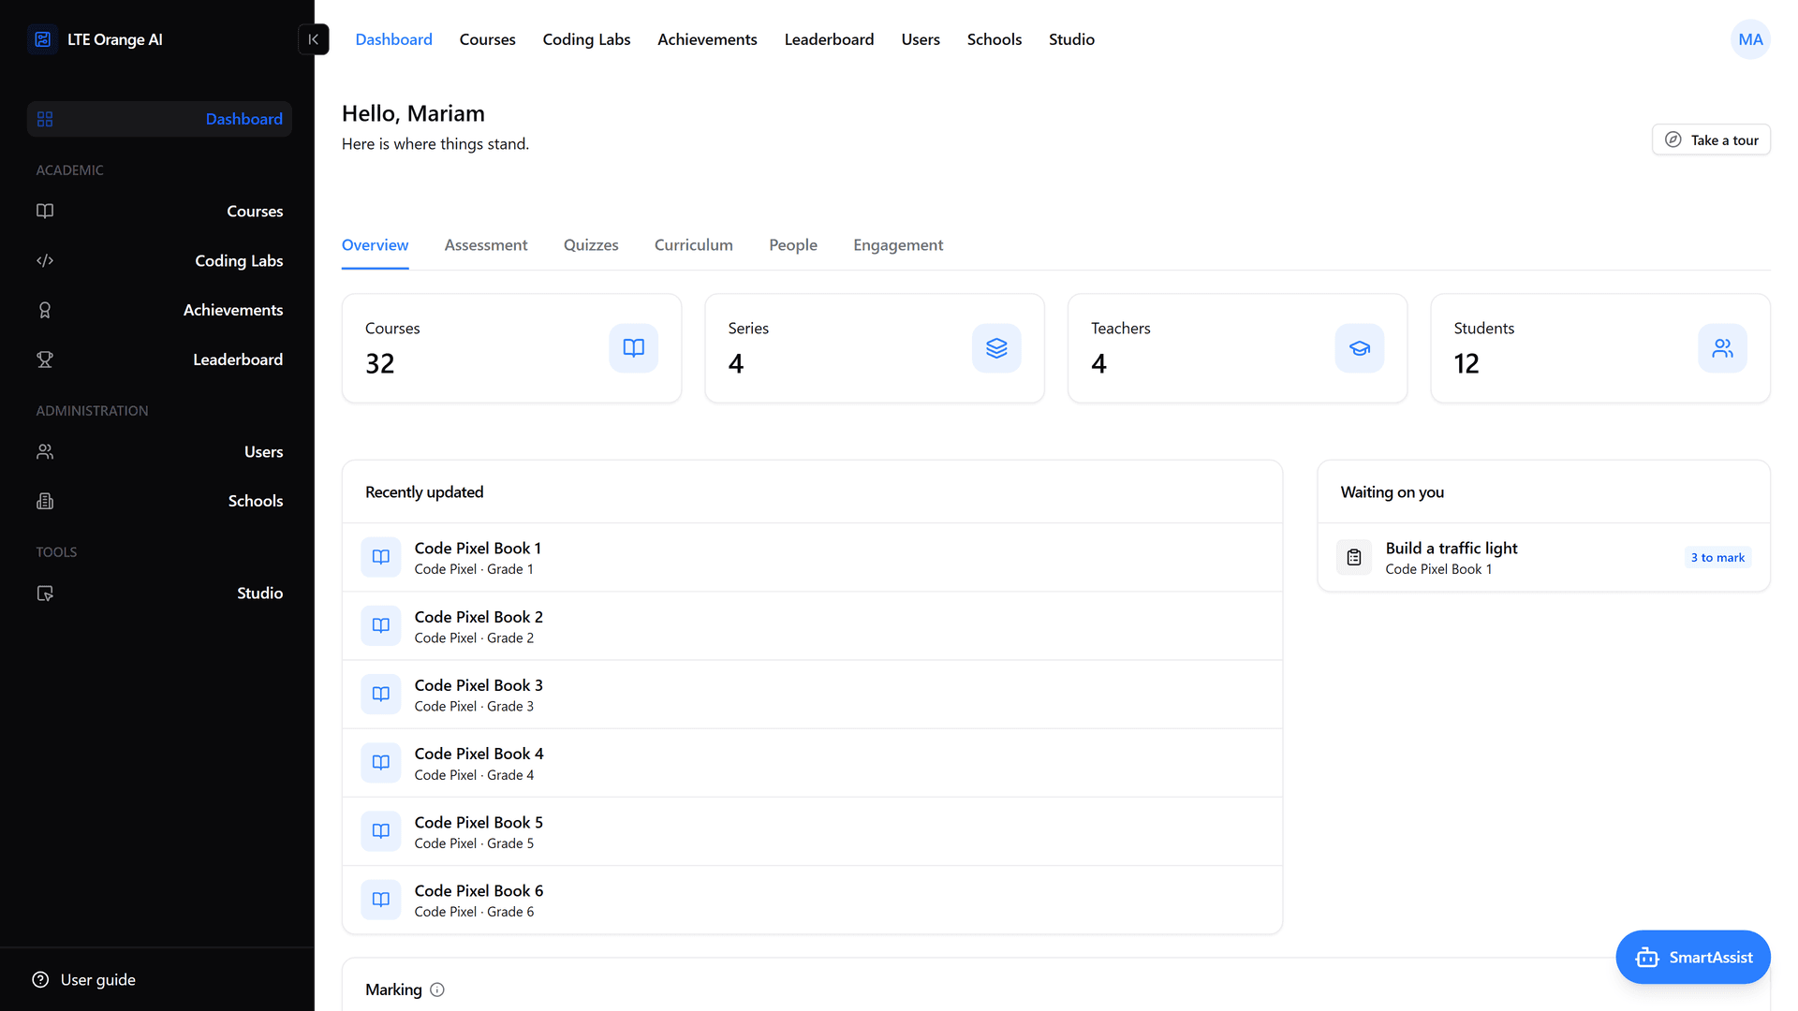
Task: Click the robot icon in SmartAssist button
Action: pos(1647,958)
